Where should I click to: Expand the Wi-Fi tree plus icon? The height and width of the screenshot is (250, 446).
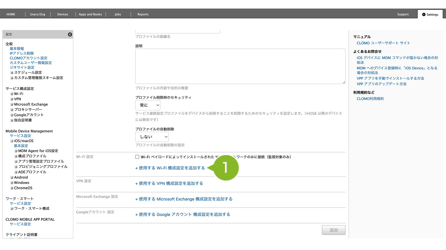coord(12,94)
